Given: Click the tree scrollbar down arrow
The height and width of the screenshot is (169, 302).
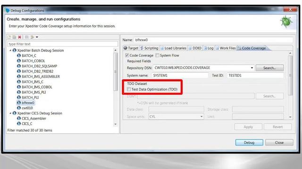Looking at the screenshot, I should pyautogui.click(x=115, y=124).
